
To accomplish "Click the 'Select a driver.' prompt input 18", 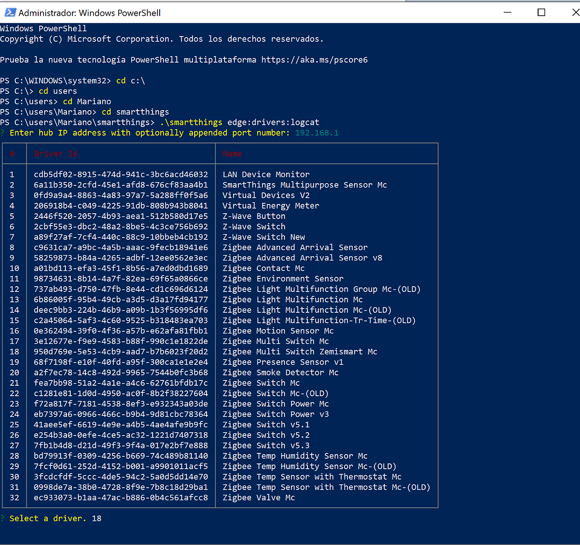I will pyautogui.click(x=96, y=518).
